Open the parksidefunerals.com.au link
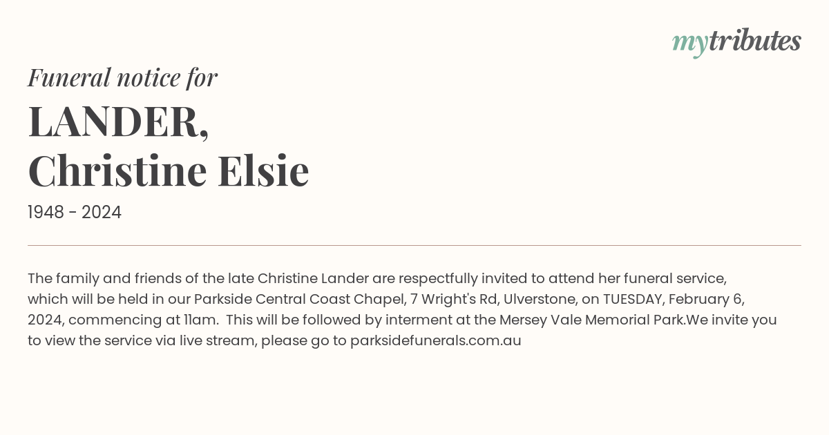Screen dimensions: 829x435 pyautogui.click(x=435, y=340)
